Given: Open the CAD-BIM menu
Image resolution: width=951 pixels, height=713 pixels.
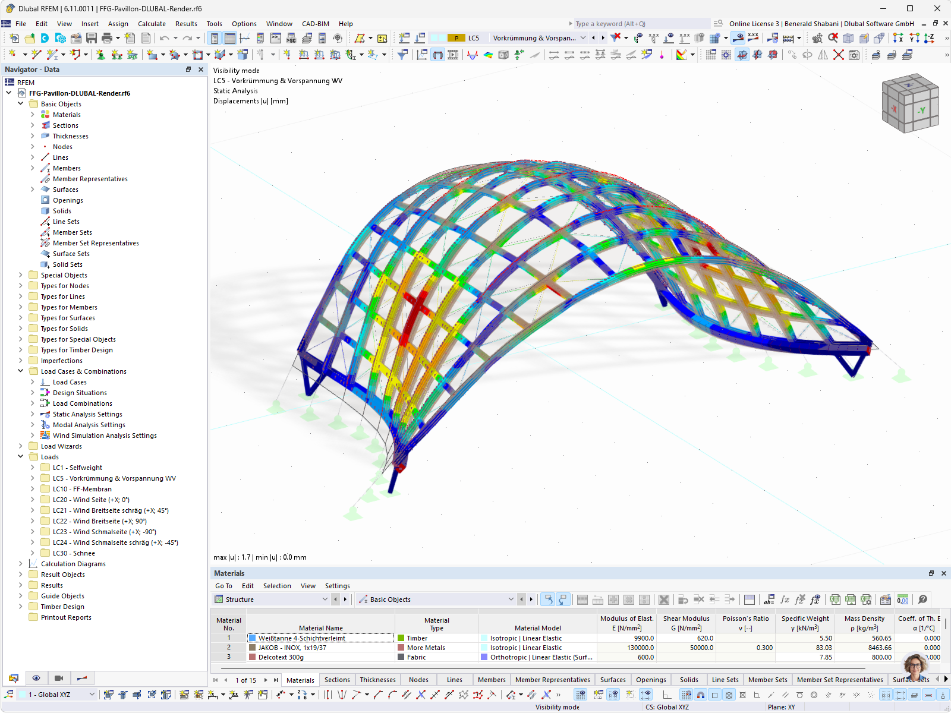Looking at the screenshot, I should 316,24.
